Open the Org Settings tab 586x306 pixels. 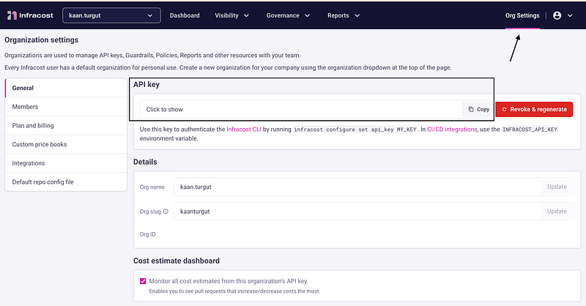click(522, 15)
